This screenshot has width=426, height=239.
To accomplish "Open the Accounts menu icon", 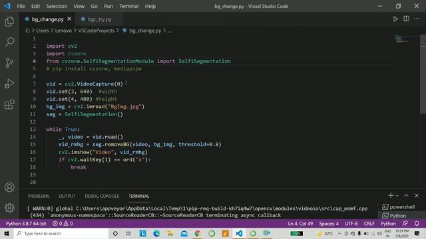I will [9, 187].
